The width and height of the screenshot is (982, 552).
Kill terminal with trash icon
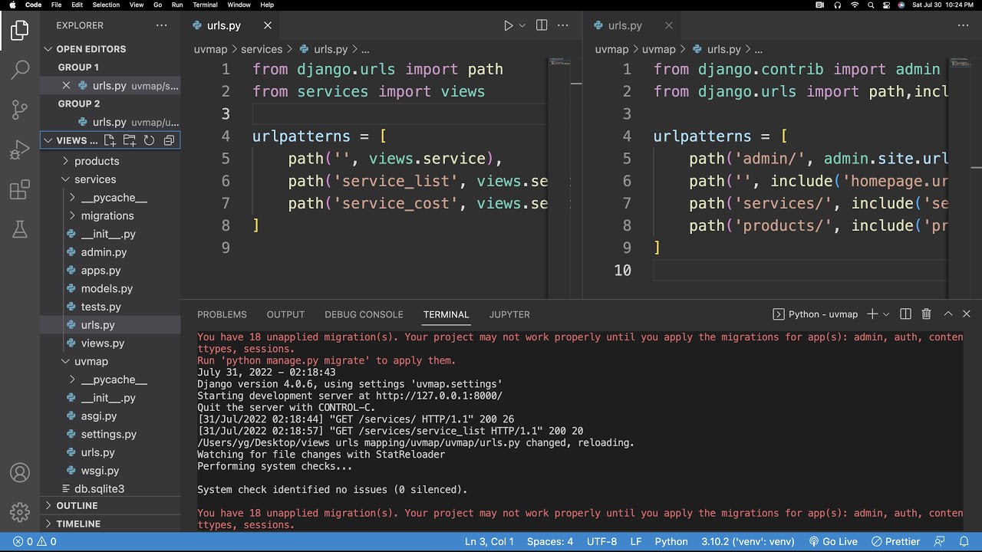[x=926, y=314]
